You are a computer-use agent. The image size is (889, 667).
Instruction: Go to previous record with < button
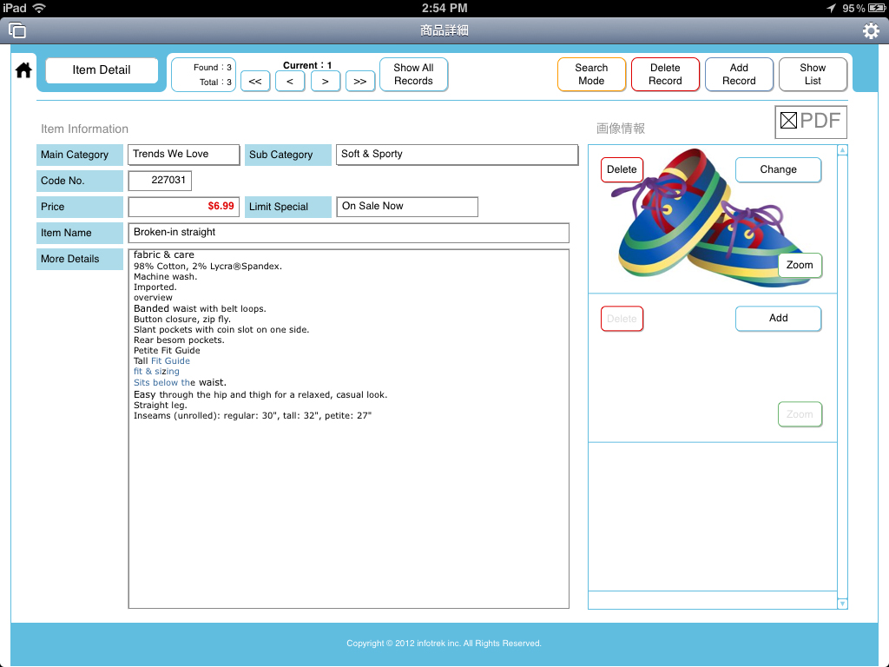(289, 82)
